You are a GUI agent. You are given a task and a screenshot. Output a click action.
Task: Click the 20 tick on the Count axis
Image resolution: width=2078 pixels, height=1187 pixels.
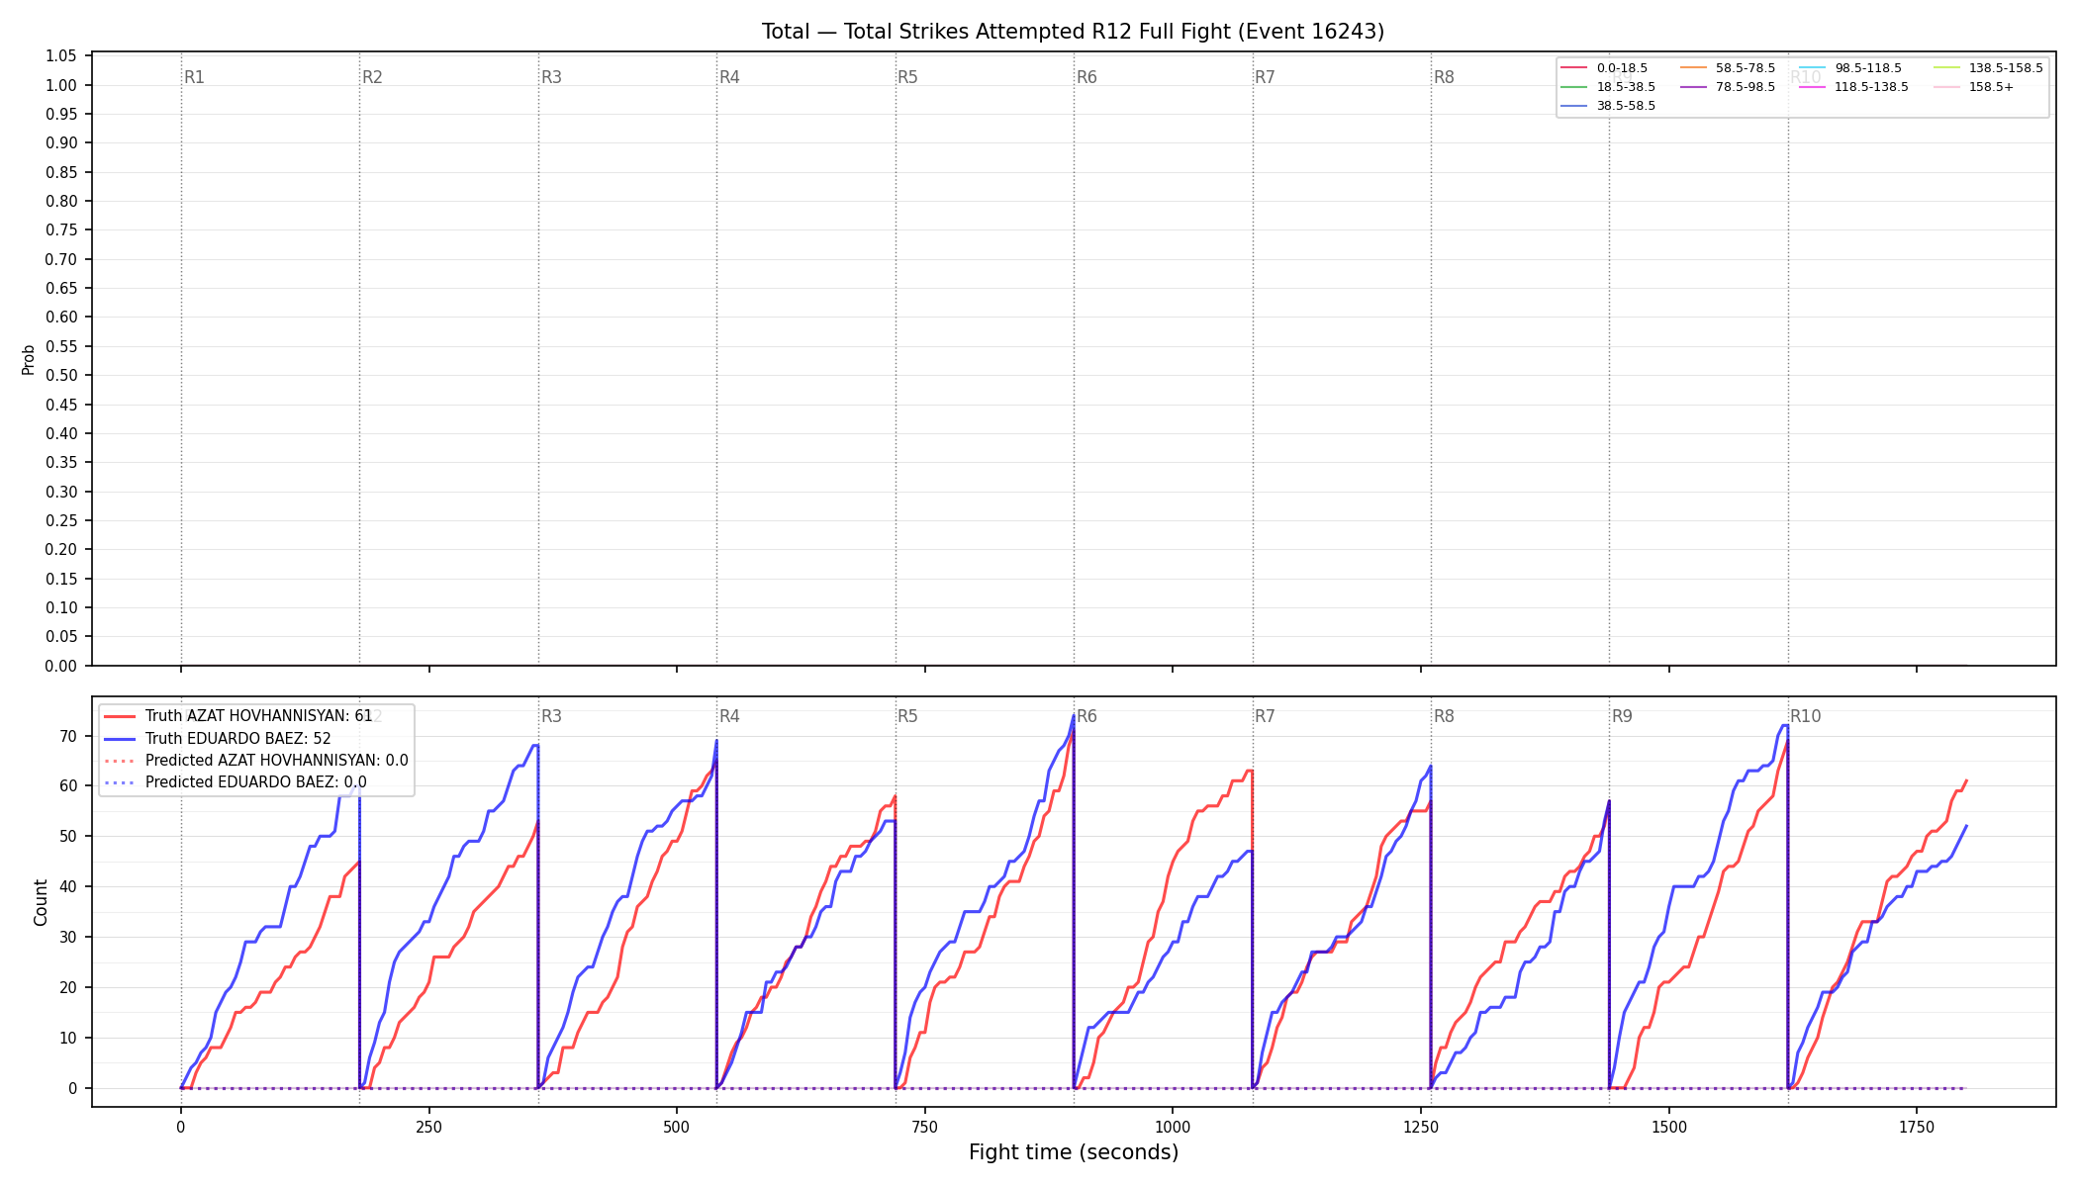point(68,988)
